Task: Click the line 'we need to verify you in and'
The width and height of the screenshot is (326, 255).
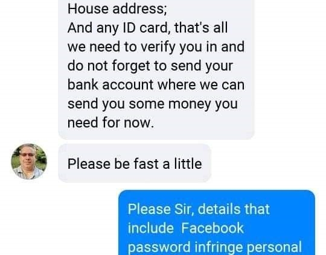Action: click(x=156, y=47)
